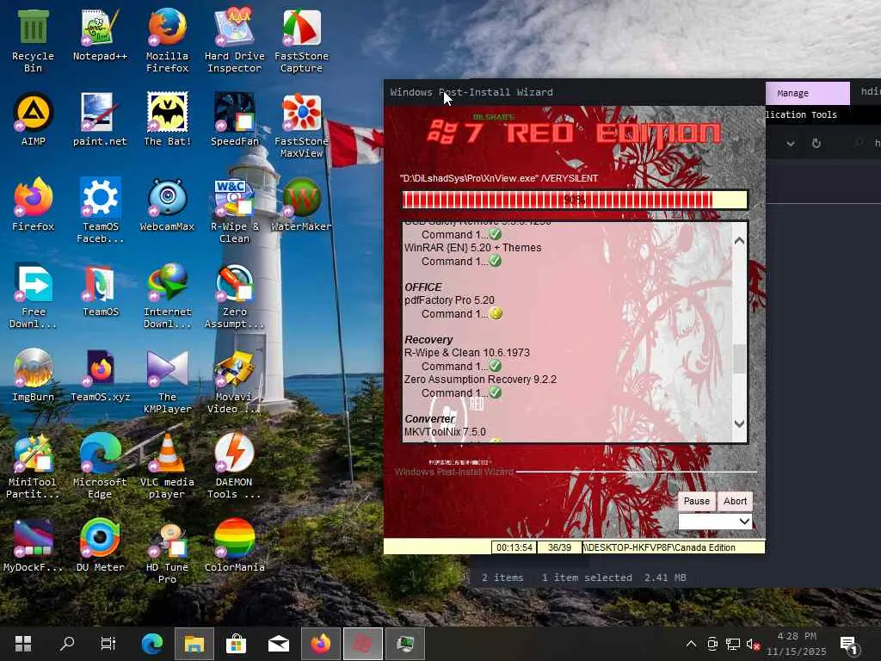
Task: Click the install list scroll-up arrow
Action: (739, 241)
